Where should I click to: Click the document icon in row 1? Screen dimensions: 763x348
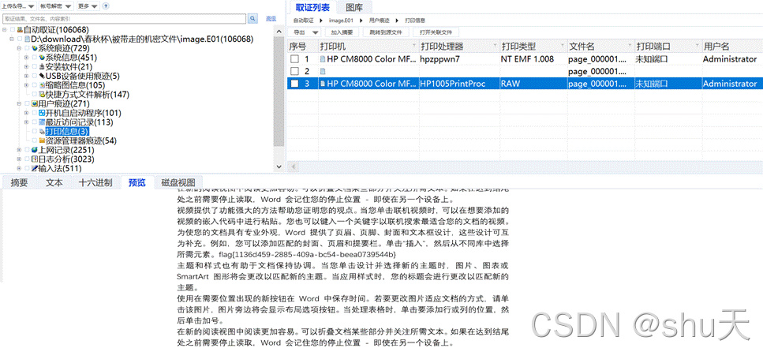pyautogui.click(x=323, y=59)
